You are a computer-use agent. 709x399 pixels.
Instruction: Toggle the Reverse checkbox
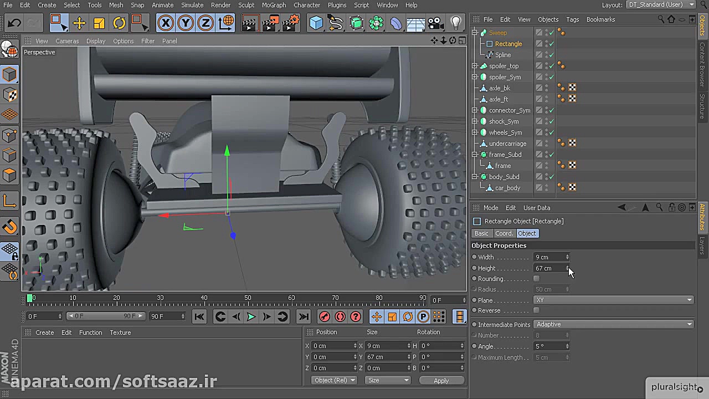tap(536, 310)
